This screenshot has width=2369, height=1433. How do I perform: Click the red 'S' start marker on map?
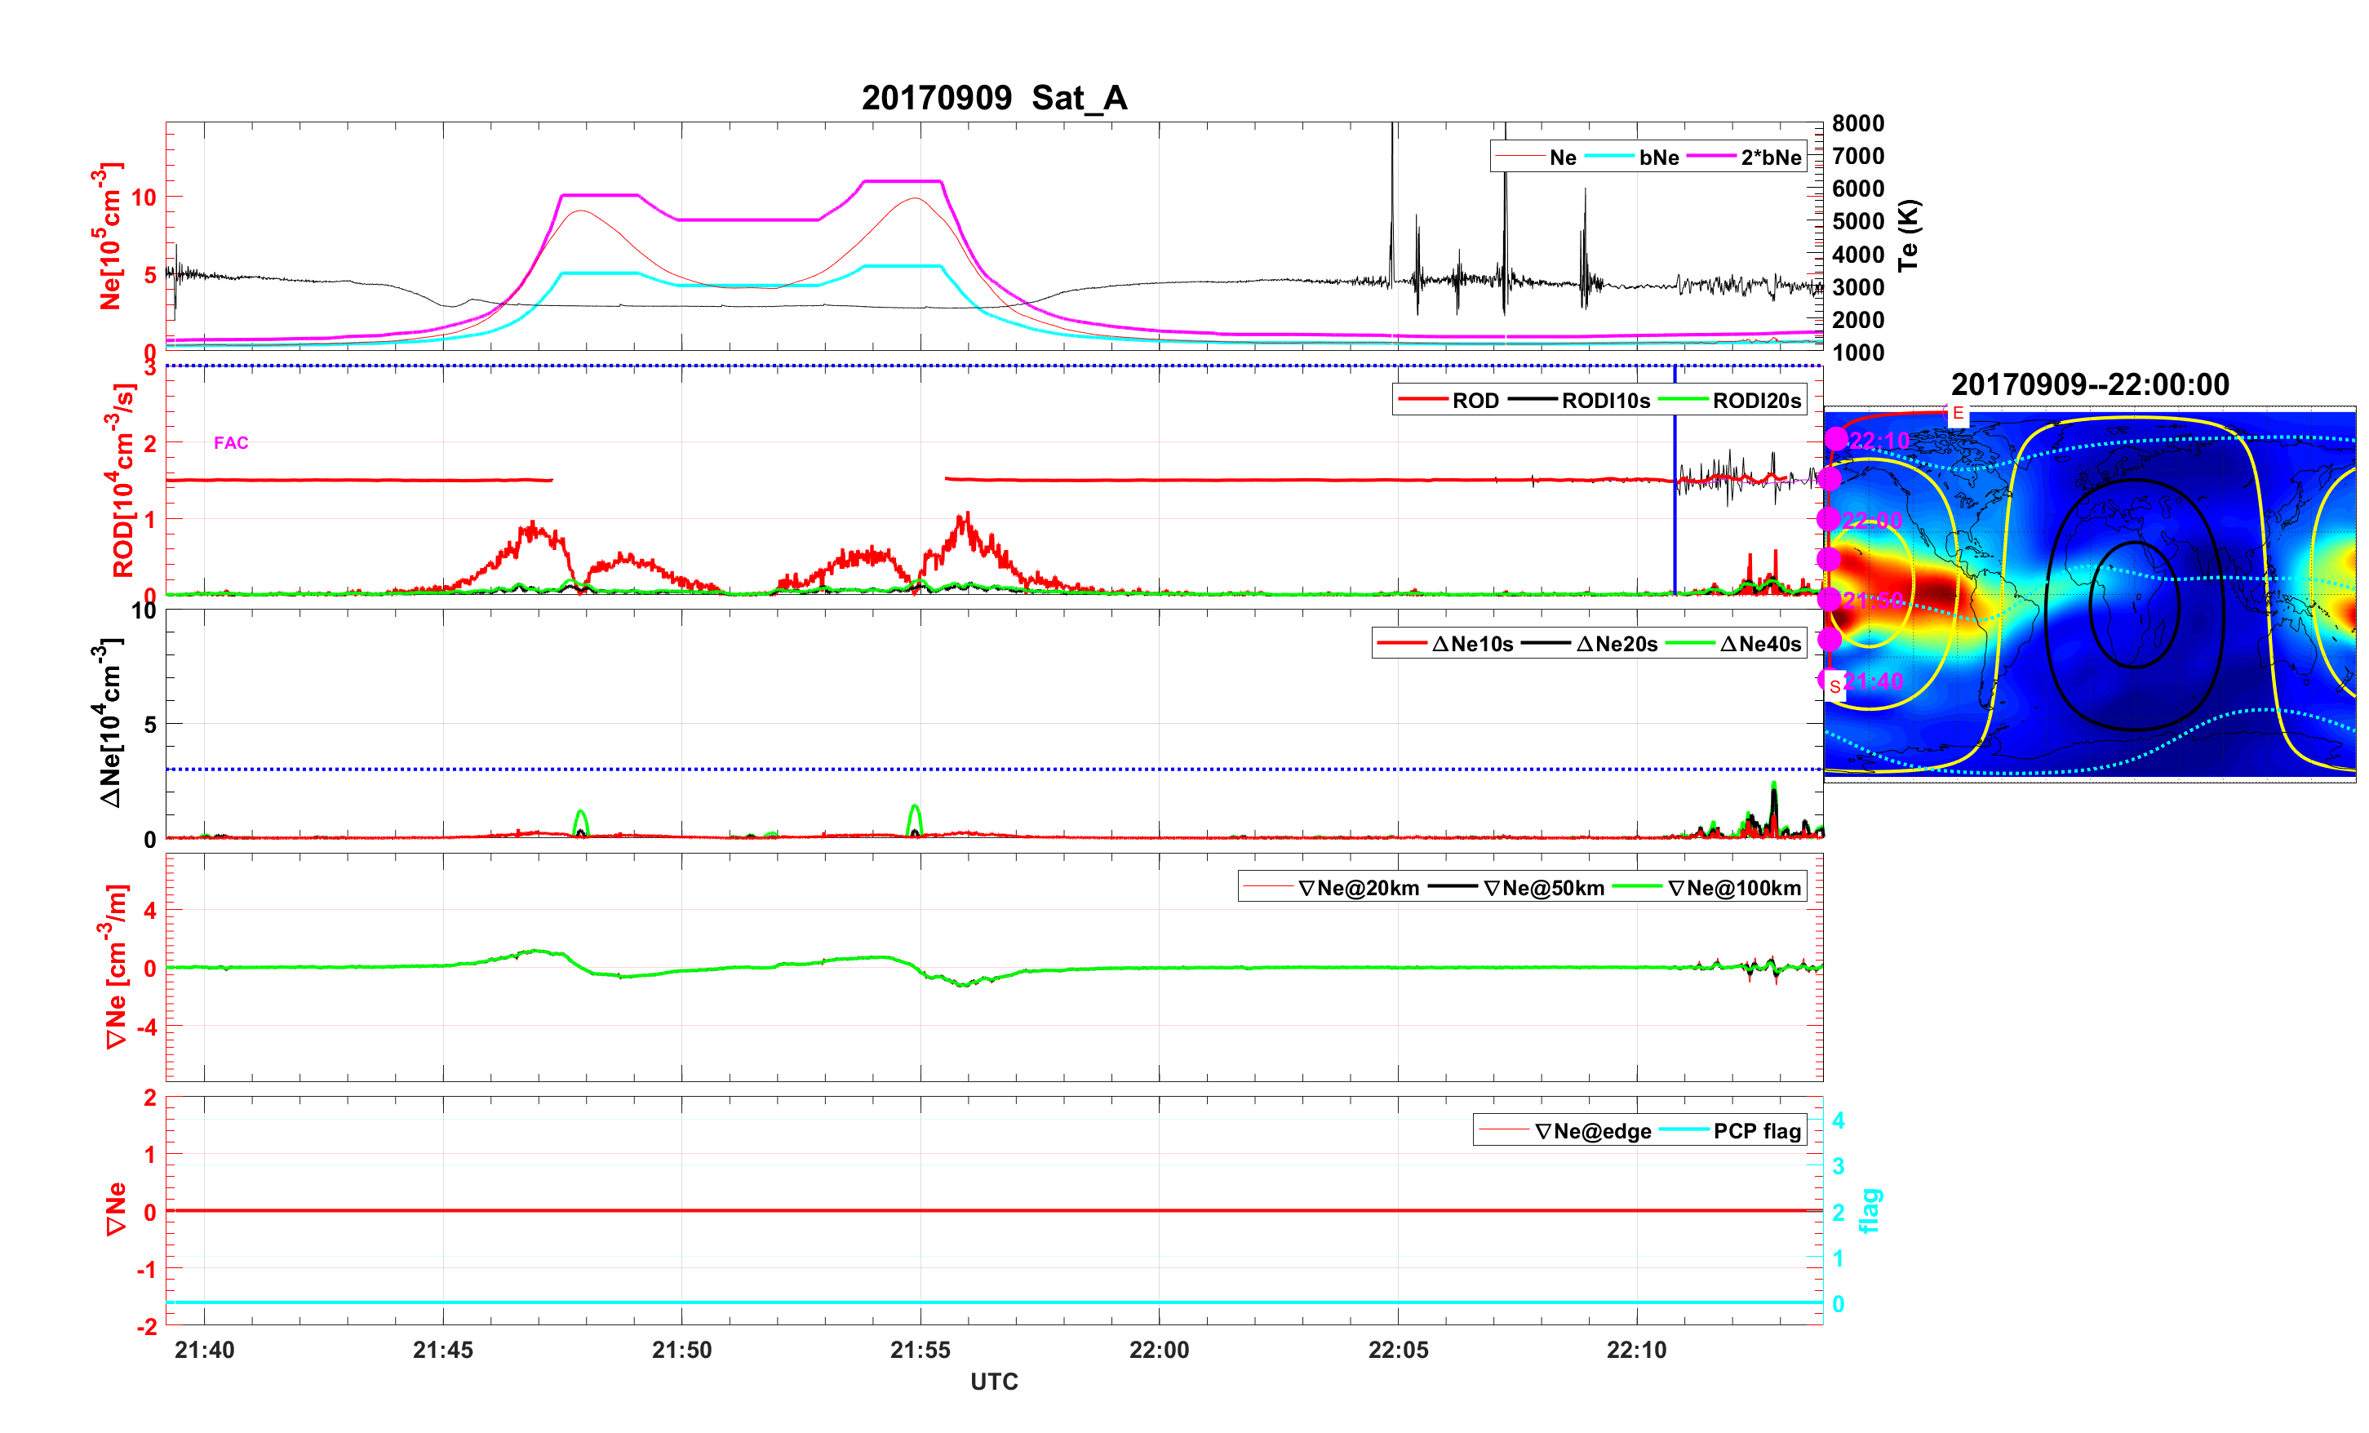[1834, 685]
